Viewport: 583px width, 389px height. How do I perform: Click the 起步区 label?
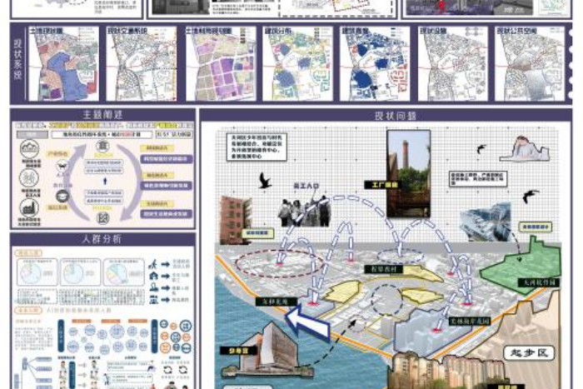coord(528,352)
